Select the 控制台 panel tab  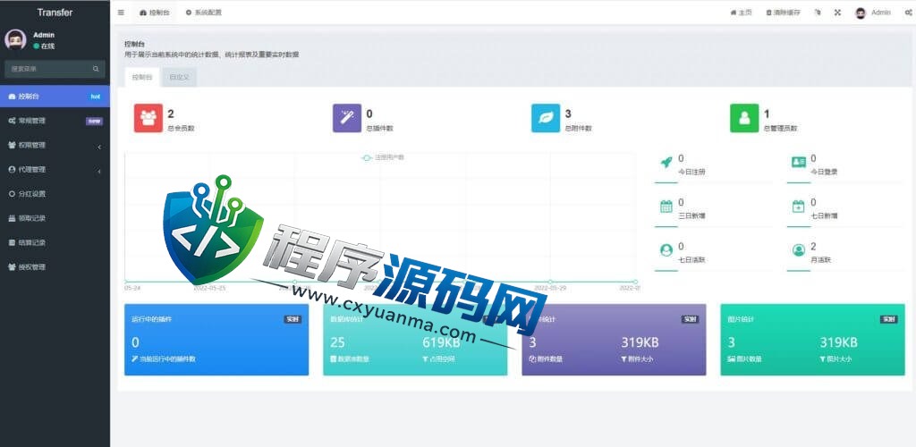[142, 77]
